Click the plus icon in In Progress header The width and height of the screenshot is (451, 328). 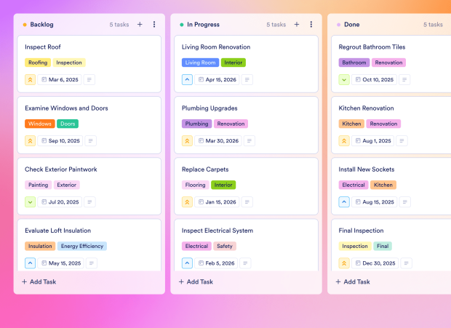tap(297, 24)
